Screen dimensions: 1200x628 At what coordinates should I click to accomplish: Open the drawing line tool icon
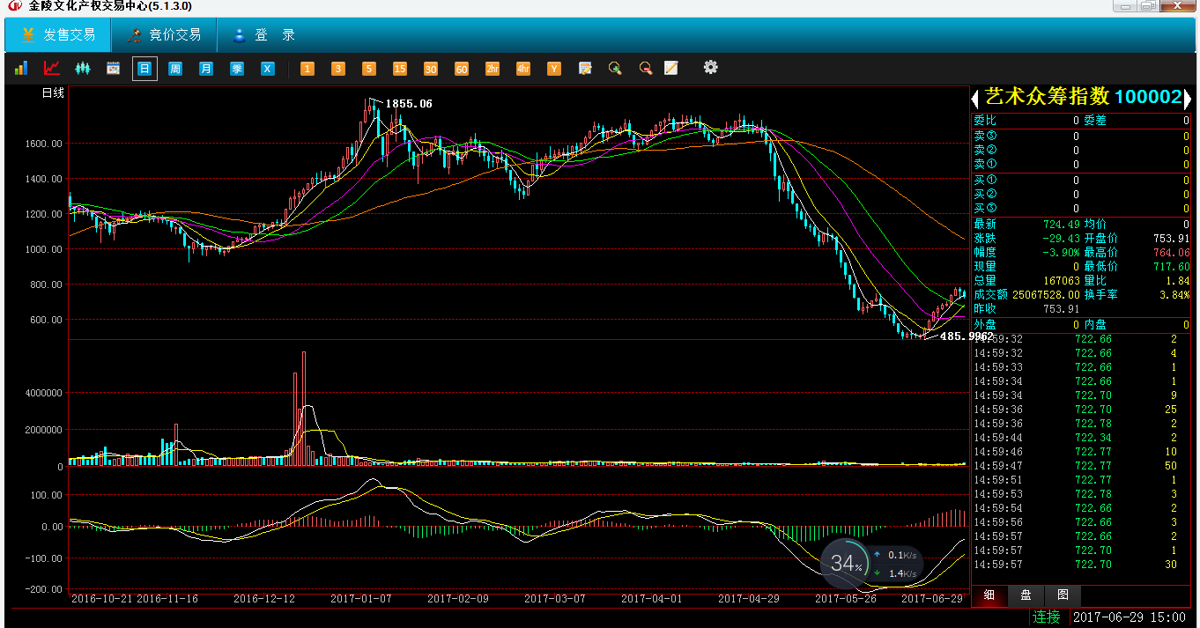click(671, 68)
